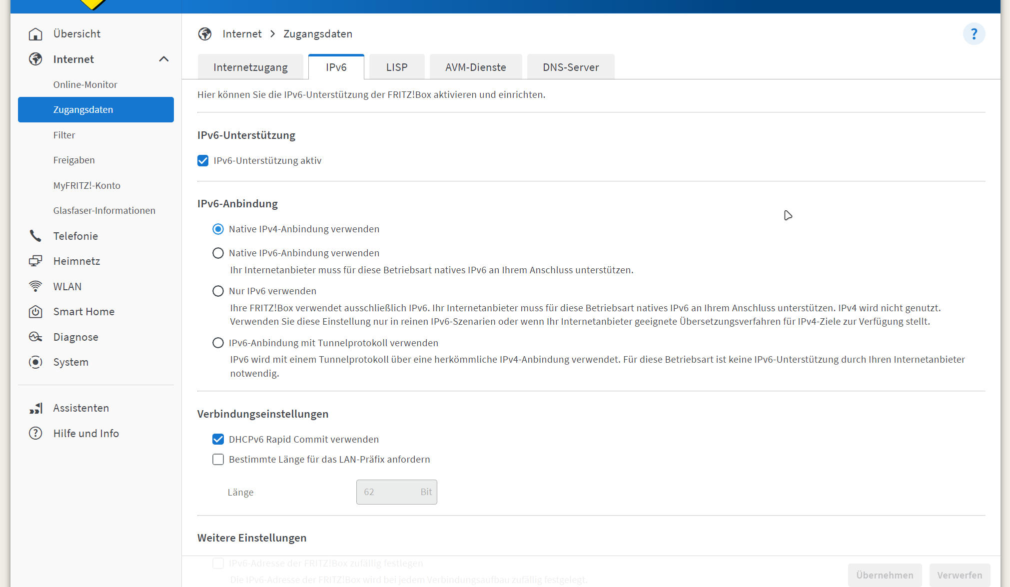Viewport: 1010px width, 587px height.
Task: Click the Diagnose pulse icon
Action: 35,337
